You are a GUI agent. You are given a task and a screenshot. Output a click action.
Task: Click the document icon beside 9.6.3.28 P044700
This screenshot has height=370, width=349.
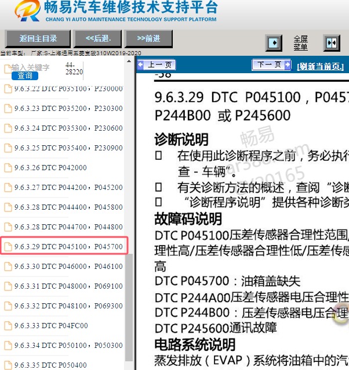tap(8, 227)
